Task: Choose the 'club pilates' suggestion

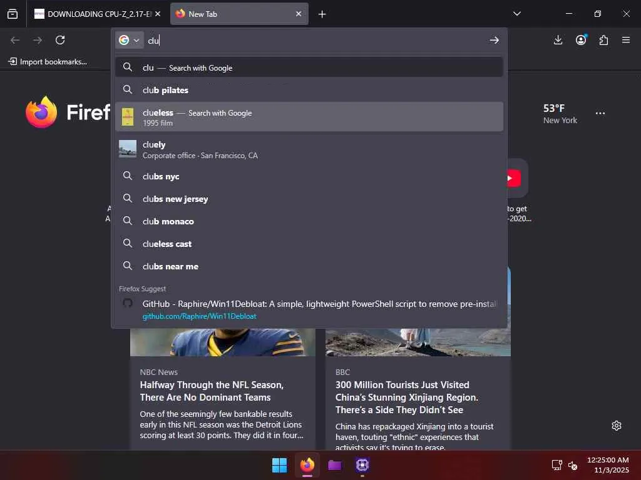Action: pos(309,90)
